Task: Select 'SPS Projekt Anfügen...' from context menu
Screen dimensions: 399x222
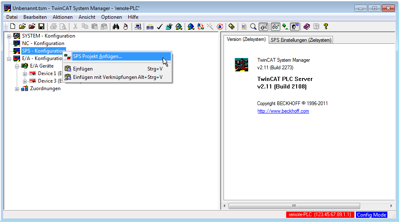Action: (97, 56)
